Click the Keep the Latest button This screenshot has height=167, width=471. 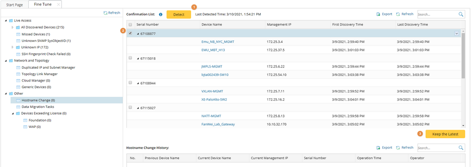pos(445,134)
